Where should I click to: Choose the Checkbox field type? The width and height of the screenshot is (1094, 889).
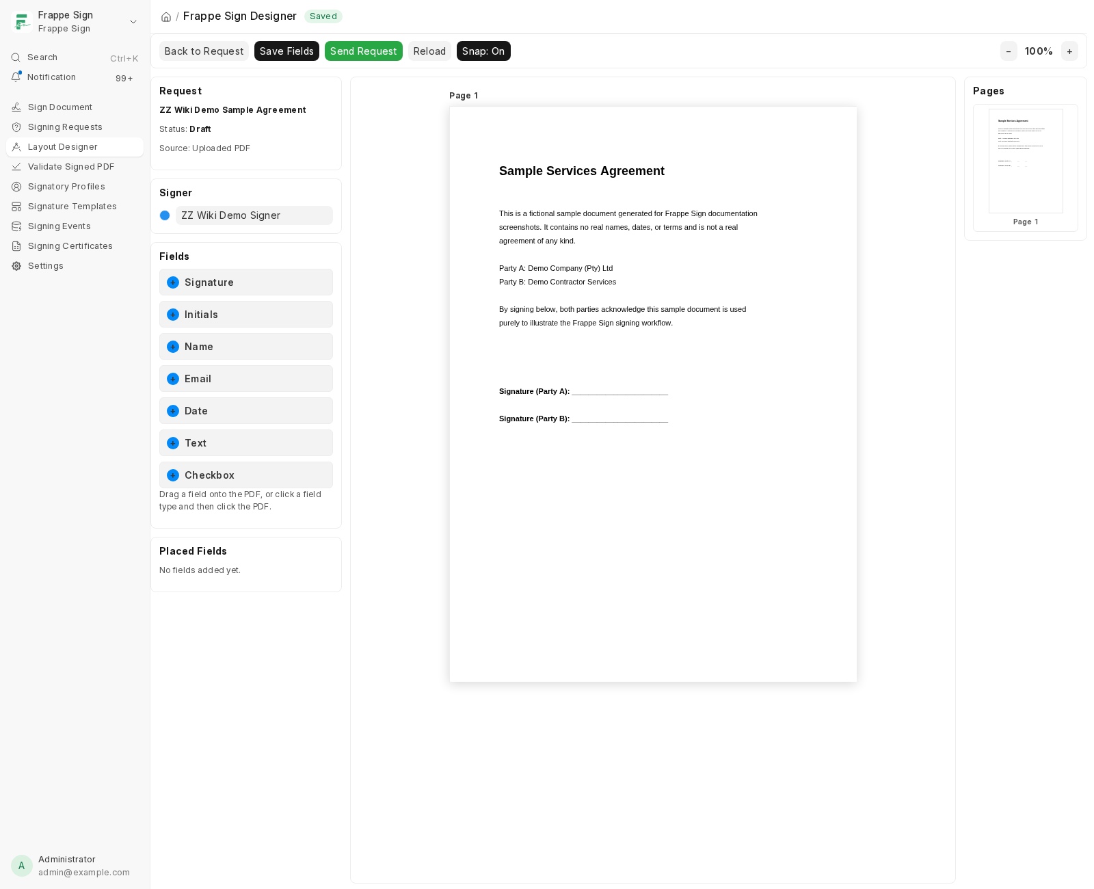246,475
